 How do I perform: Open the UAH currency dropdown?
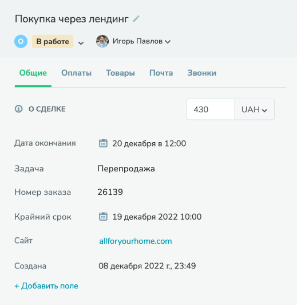255,110
